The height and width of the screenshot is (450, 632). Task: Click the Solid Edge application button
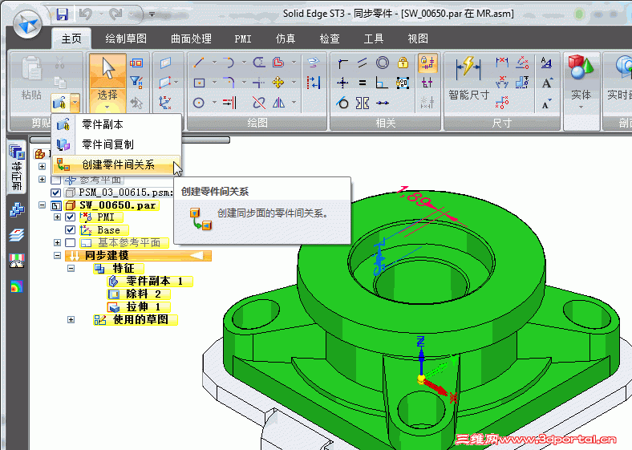[26, 23]
